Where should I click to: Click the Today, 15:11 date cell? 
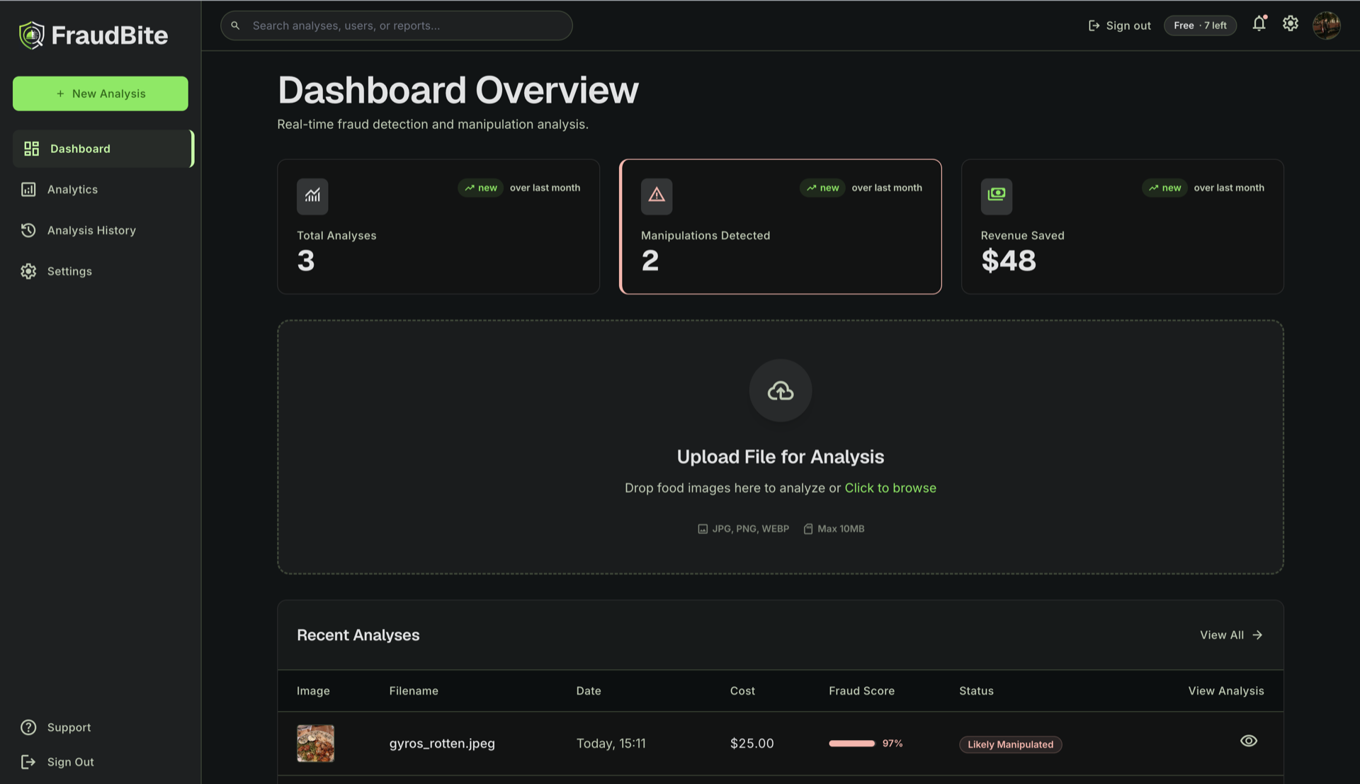coord(611,744)
